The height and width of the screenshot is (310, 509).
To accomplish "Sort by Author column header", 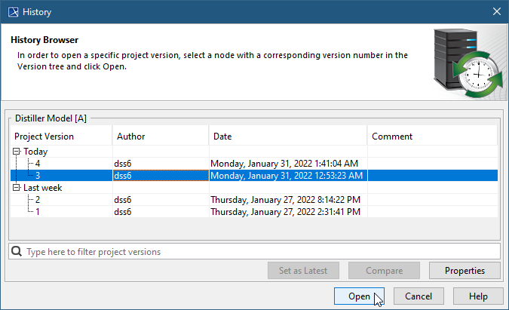I will [x=160, y=137].
